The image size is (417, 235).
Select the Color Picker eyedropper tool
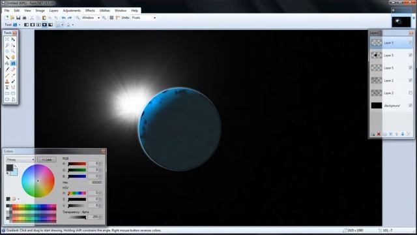[x=13, y=76]
